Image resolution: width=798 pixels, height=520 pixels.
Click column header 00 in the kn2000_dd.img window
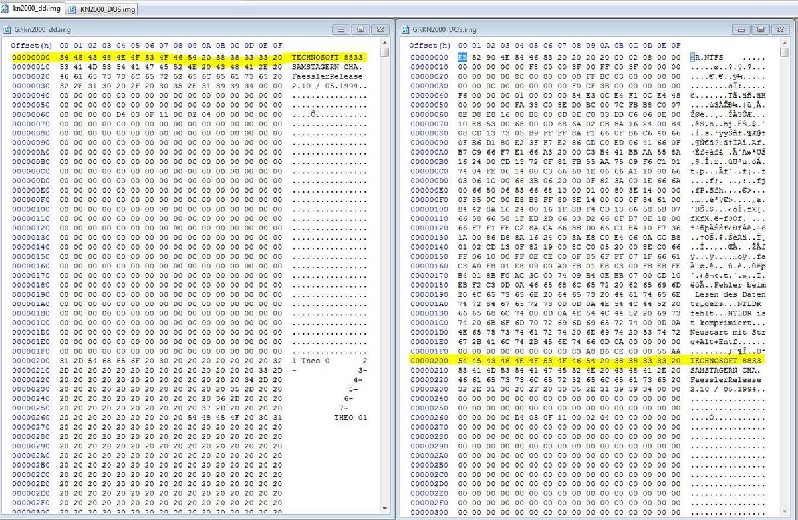(x=64, y=46)
